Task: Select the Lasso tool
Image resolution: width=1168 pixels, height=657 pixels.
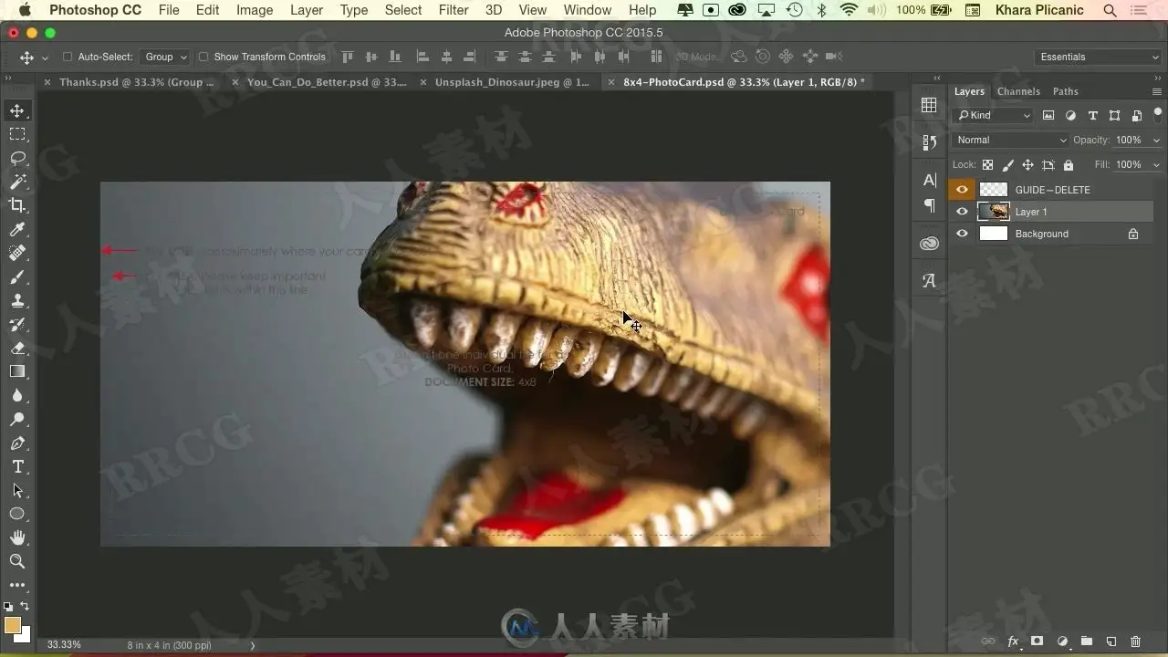Action: pos(17,158)
